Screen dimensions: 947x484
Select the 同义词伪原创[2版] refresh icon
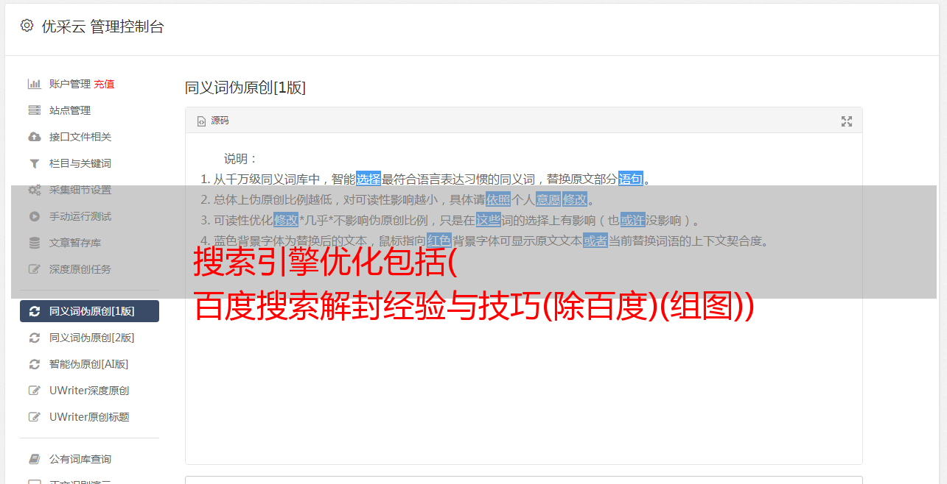[x=34, y=338]
